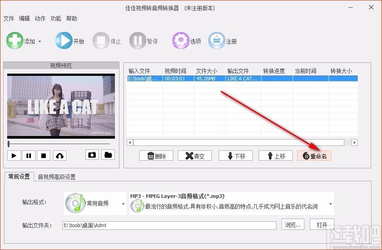Click list scrollbar right arrow

(x=354, y=142)
